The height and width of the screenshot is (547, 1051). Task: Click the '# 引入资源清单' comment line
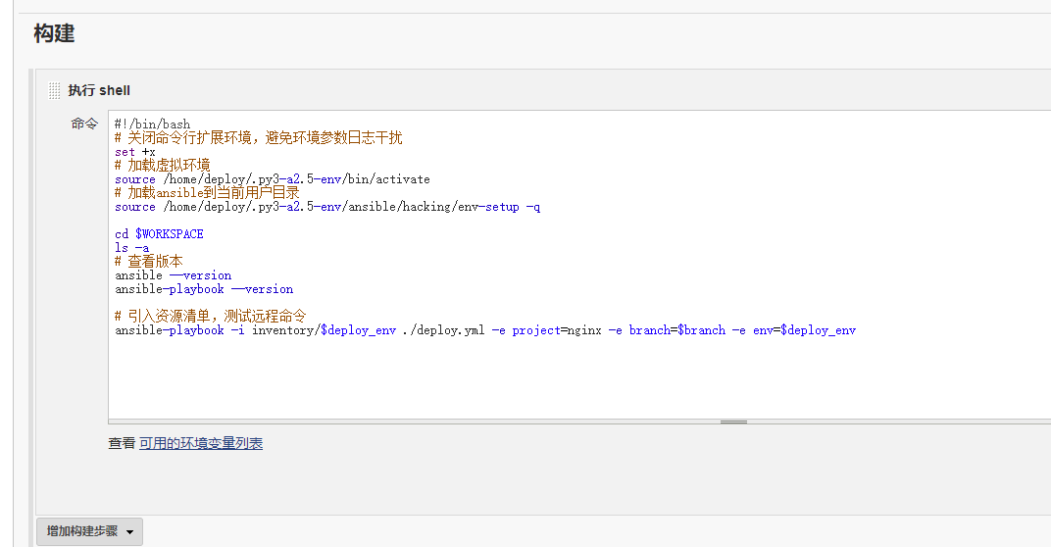[x=210, y=317]
